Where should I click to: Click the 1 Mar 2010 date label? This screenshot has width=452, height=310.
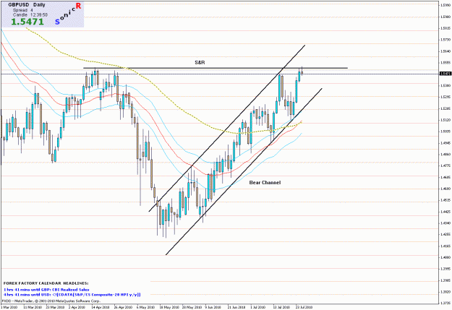9,307
